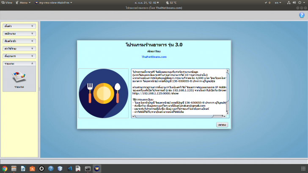308x173 pixels.
Task: Open the View item in top panel
Action: (8, 3)
